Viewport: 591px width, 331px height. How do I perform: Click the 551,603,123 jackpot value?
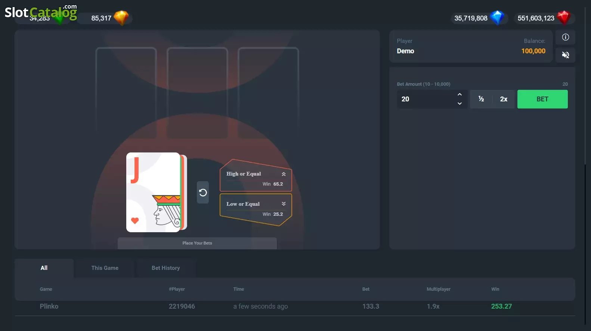536,18
